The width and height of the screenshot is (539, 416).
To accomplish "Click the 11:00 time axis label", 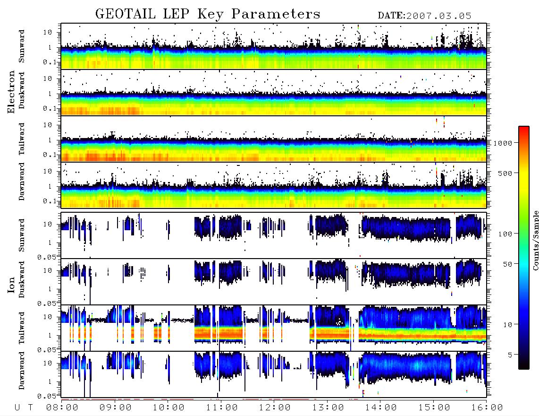I will [x=222, y=408].
